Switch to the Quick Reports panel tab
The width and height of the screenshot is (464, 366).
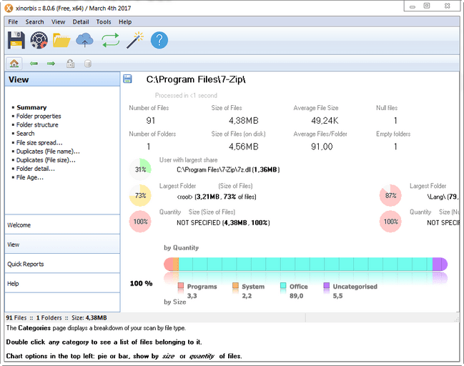(x=62, y=264)
